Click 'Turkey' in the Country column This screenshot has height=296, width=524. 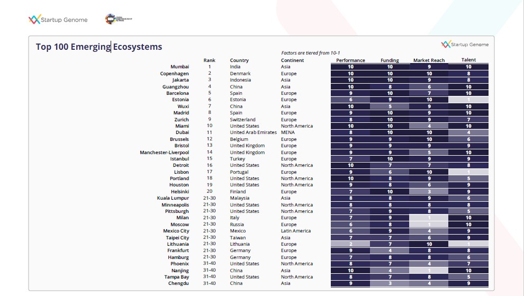(x=237, y=158)
